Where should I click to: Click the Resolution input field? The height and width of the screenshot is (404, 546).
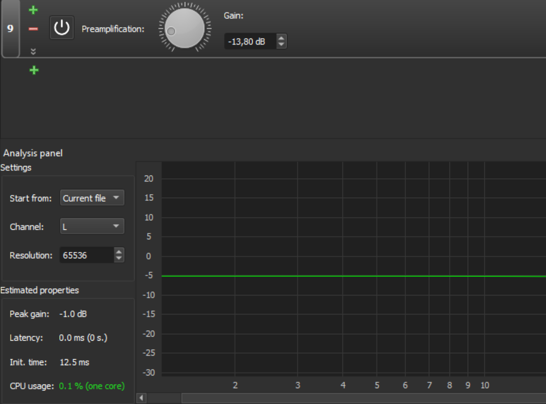coord(86,255)
